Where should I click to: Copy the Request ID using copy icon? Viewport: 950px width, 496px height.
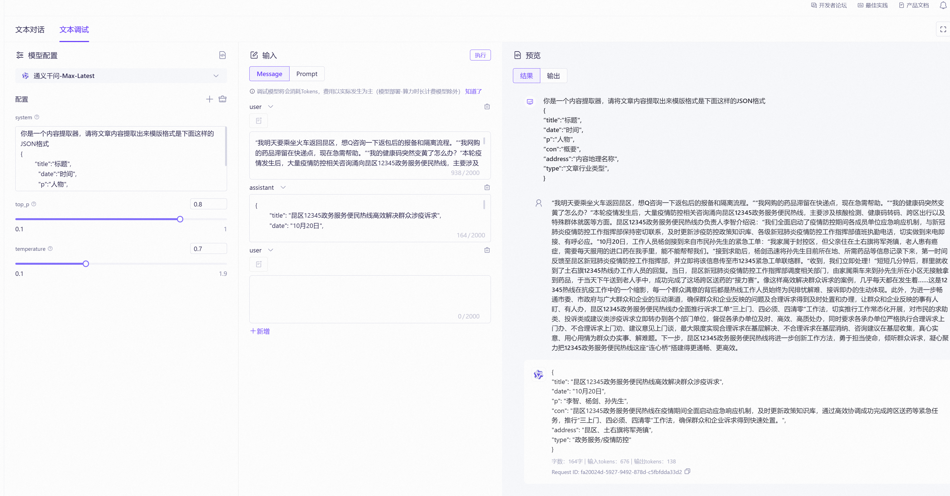(687, 472)
